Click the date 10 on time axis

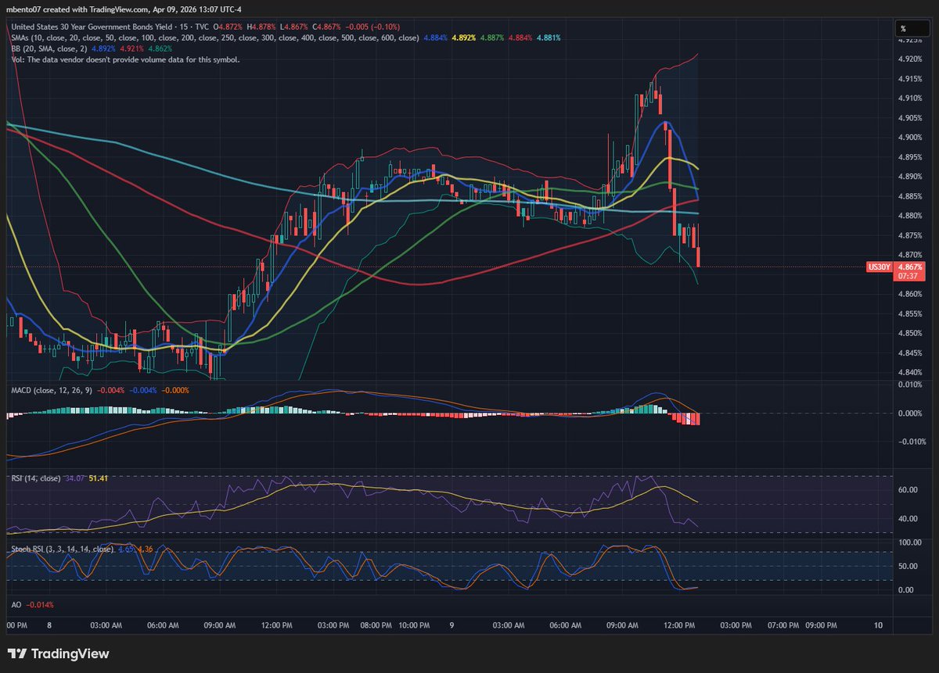point(879,625)
